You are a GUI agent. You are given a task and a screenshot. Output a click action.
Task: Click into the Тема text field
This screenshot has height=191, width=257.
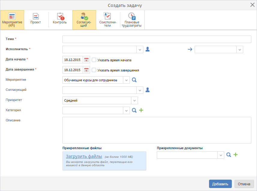[157, 39]
